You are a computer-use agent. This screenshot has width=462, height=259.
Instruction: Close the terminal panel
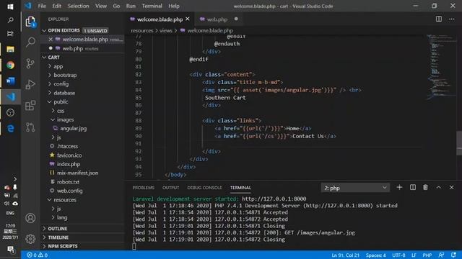click(x=452, y=187)
